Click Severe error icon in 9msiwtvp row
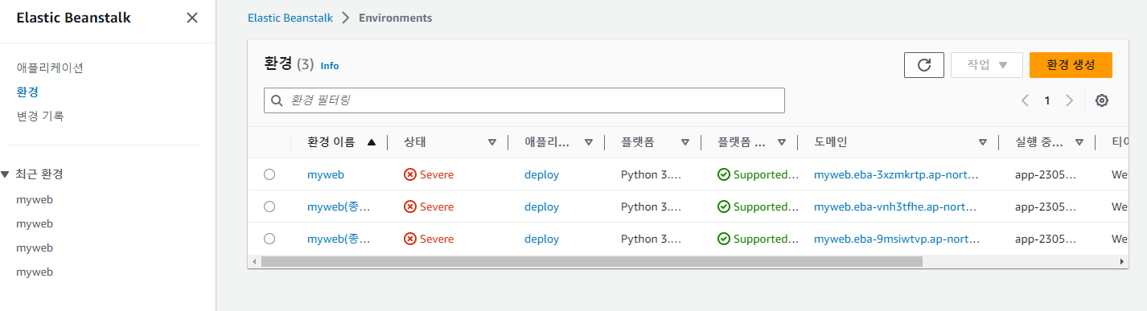1147x311 pixels. (x=410, y=239)
